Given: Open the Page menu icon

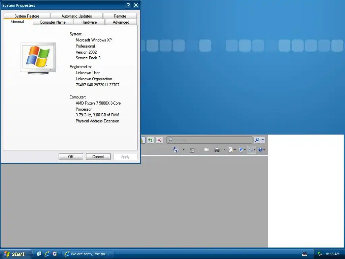Looking at the screenshot, I should 232,150.
